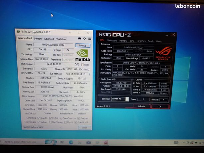Click the GPU-Z title bar app icon
Screen dimensions: 204x153
point(19,32)
